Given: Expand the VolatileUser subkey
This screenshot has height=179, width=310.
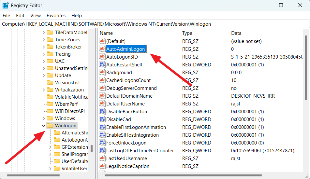Looking at the screenshot, I should coord(50,169).
